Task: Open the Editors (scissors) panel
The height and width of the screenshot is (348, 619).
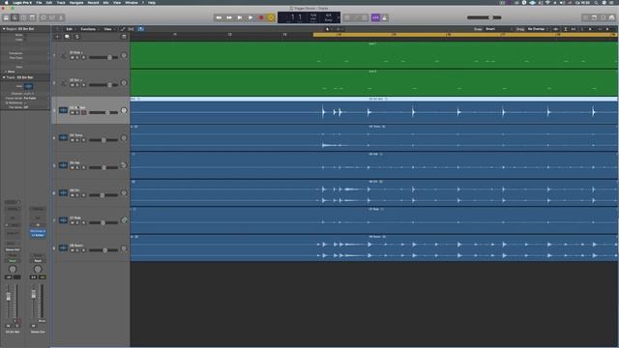Action: (x=61, y=17)
